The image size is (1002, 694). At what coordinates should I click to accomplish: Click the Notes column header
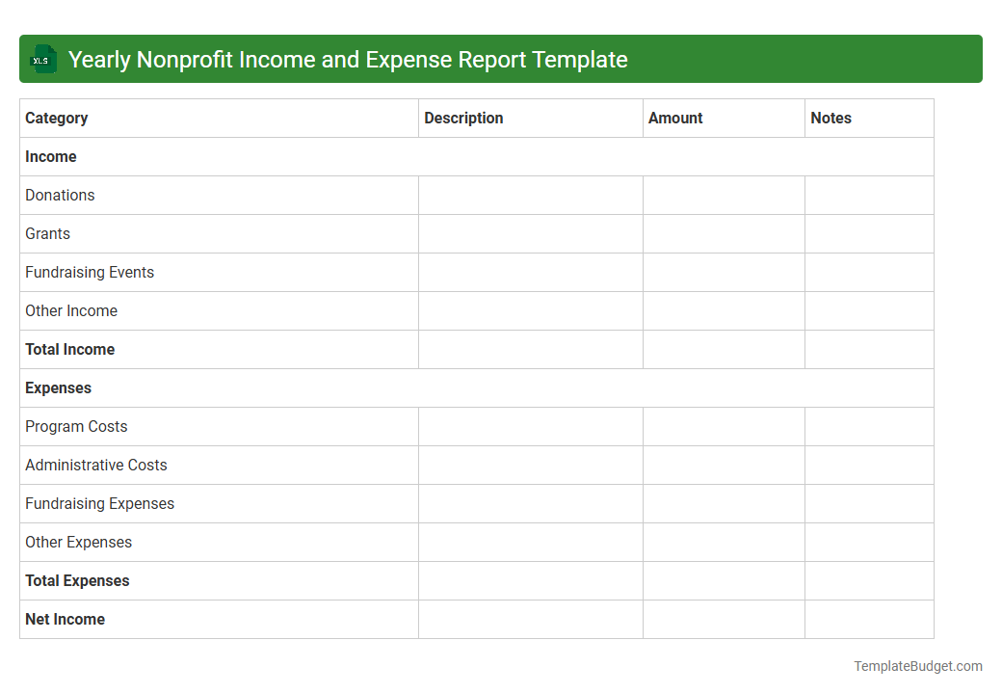831,118
